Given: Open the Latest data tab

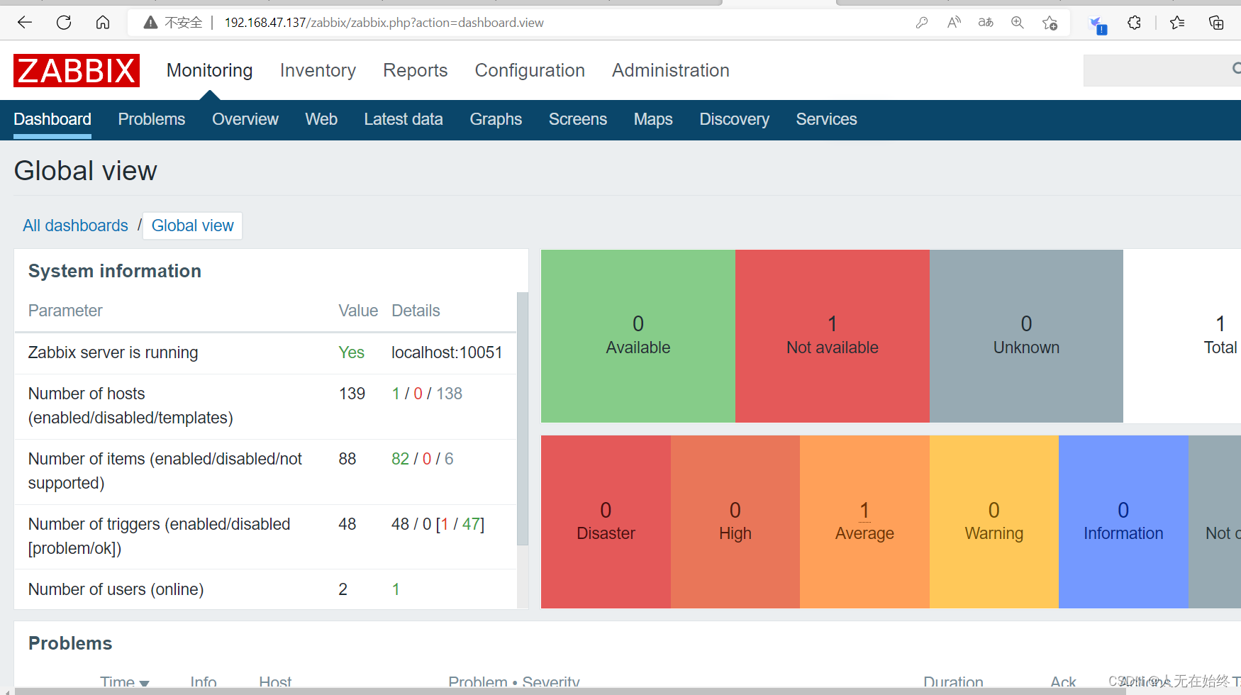Looking at the screenshot, I should [404, 119].
